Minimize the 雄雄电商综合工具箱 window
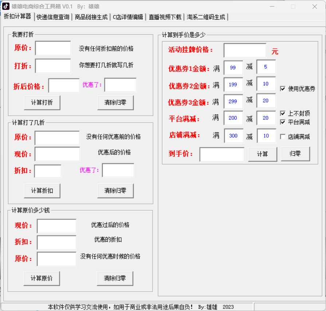This screenshot has height=311, width=326. coord(272,7)
